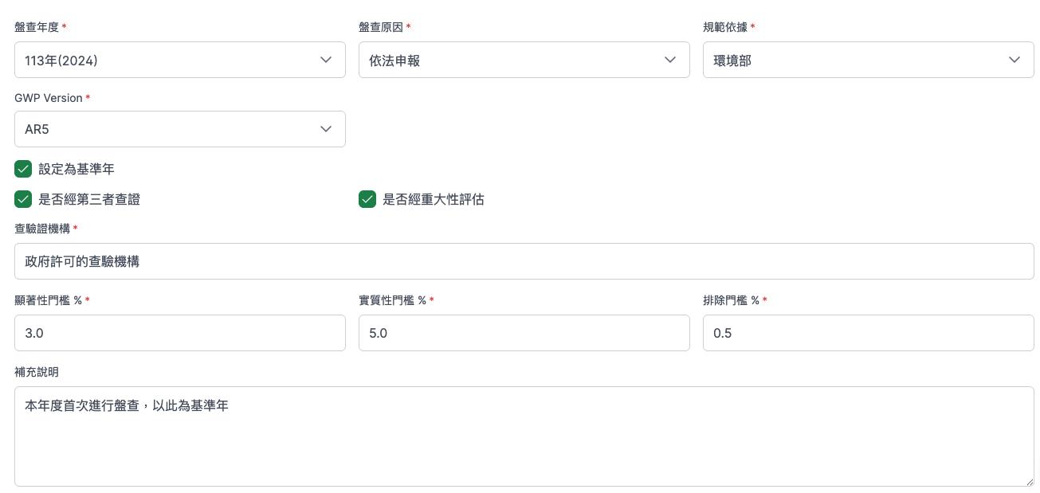Viewport: 1040px width, 493px height.
Task: Open the GWP Version dropdown showing AR5
Action: [x=180, y=129]
